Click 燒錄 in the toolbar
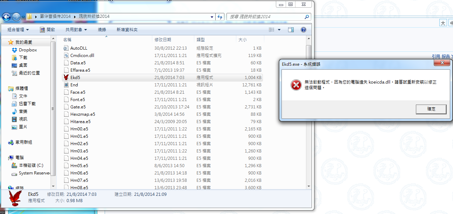The image size is (453, 214). 102,30
